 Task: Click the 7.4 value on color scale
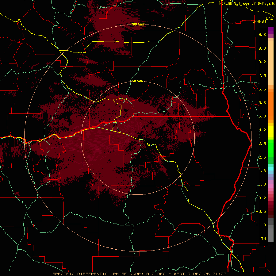coord(262,75)
